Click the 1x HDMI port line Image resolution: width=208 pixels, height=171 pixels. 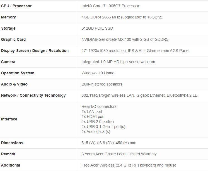pos(93,117)
